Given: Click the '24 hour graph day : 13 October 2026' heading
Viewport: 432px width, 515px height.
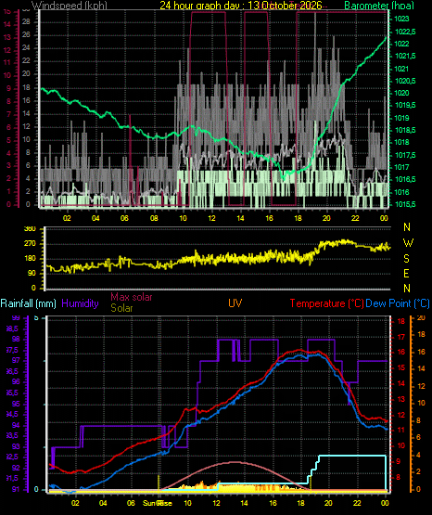Looking at the screenshot, I should [241, 6].
